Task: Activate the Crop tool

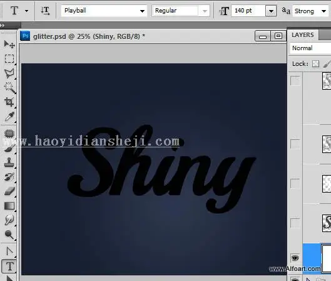Action: pos(9,102)
